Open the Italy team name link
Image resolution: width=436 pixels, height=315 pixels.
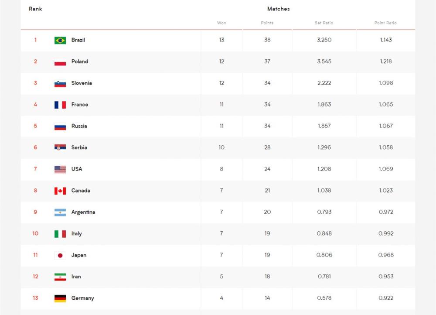pos(76,233)
